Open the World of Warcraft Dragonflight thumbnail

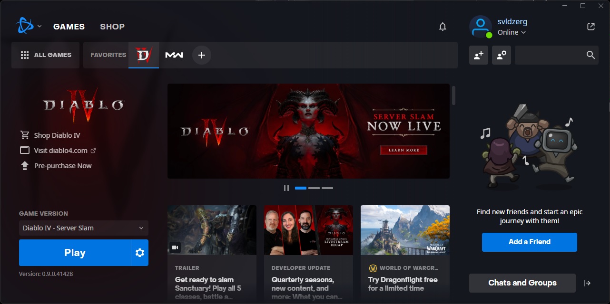(x=405, y=230)
